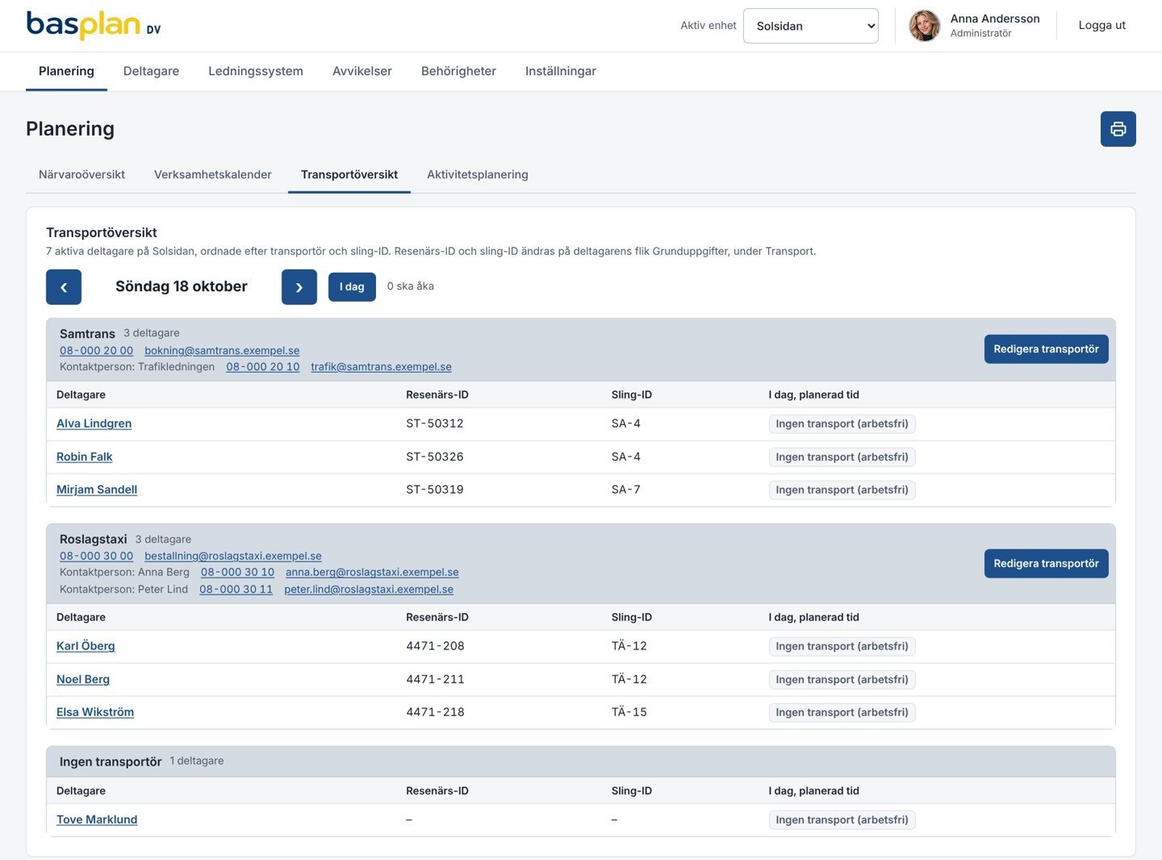This screenshot has height=860, width=1162.
Task: Click email peter.lind@roslagstaxi.exempel.se
Action: [369, 590]
